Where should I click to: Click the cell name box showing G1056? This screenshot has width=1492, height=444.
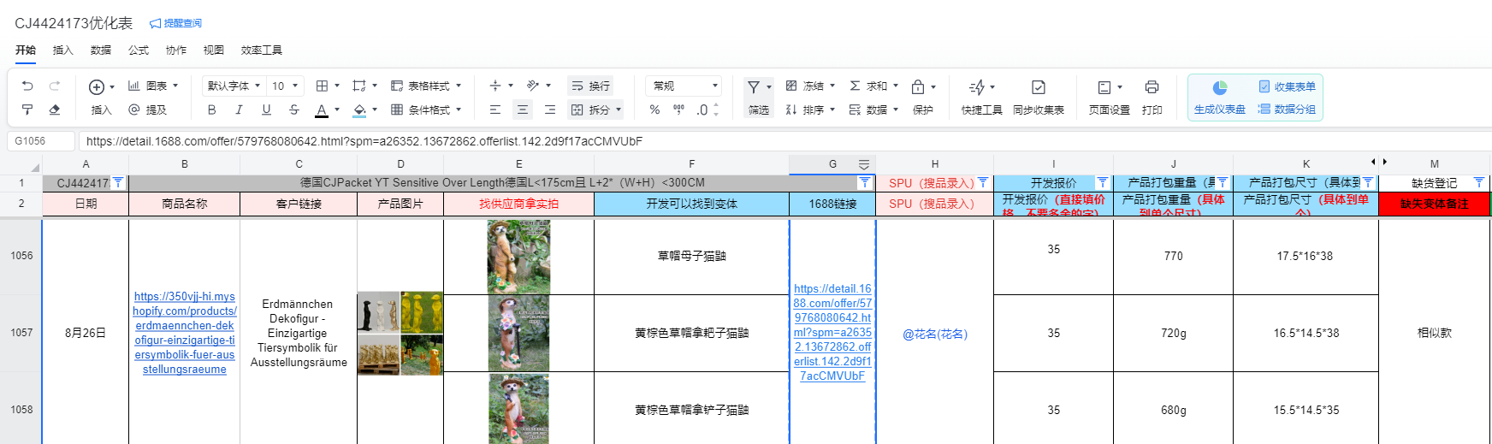pos(40,141)
